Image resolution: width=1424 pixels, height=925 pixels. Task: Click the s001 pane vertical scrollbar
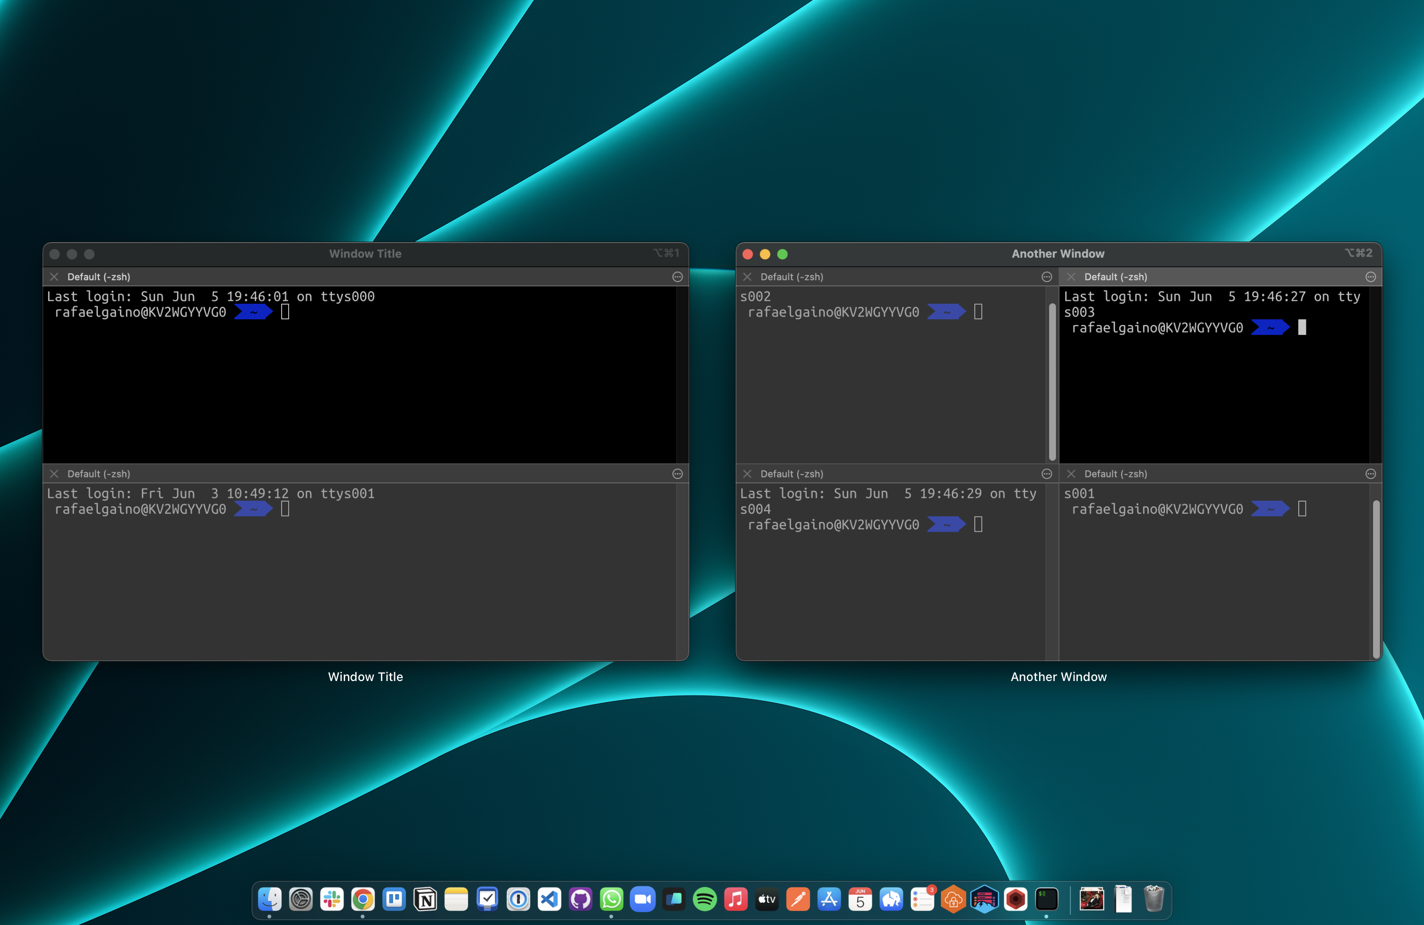pyautogui.click(x=1376, y=578)
